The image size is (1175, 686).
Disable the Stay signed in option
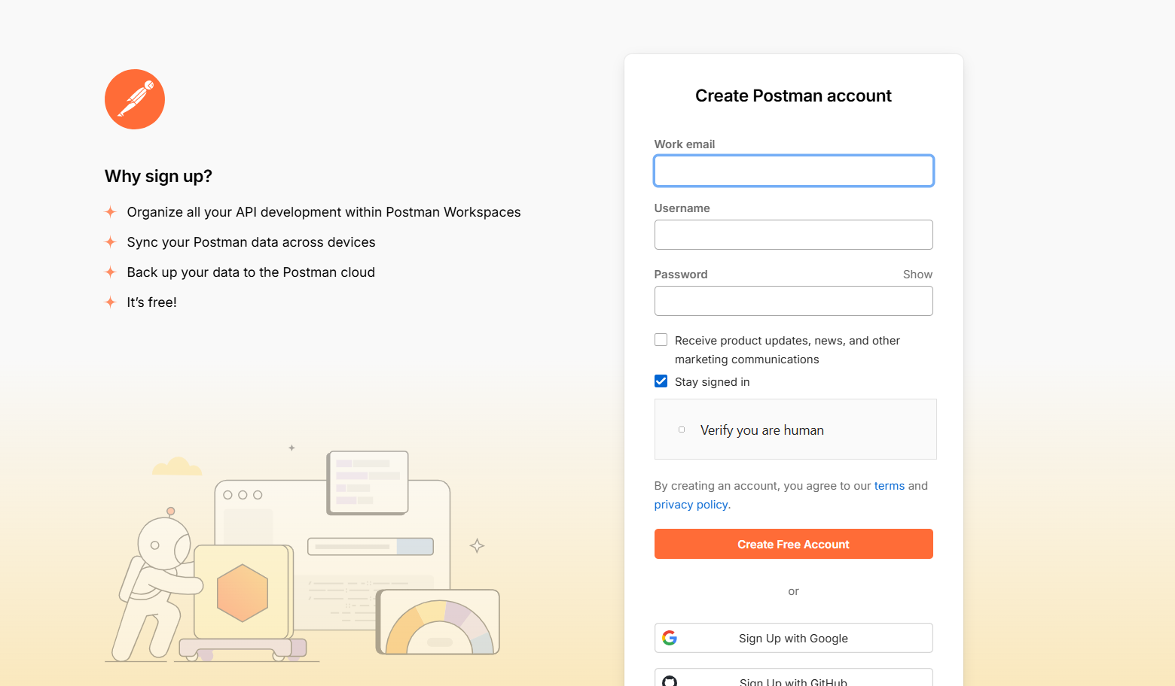pos(661,381)
